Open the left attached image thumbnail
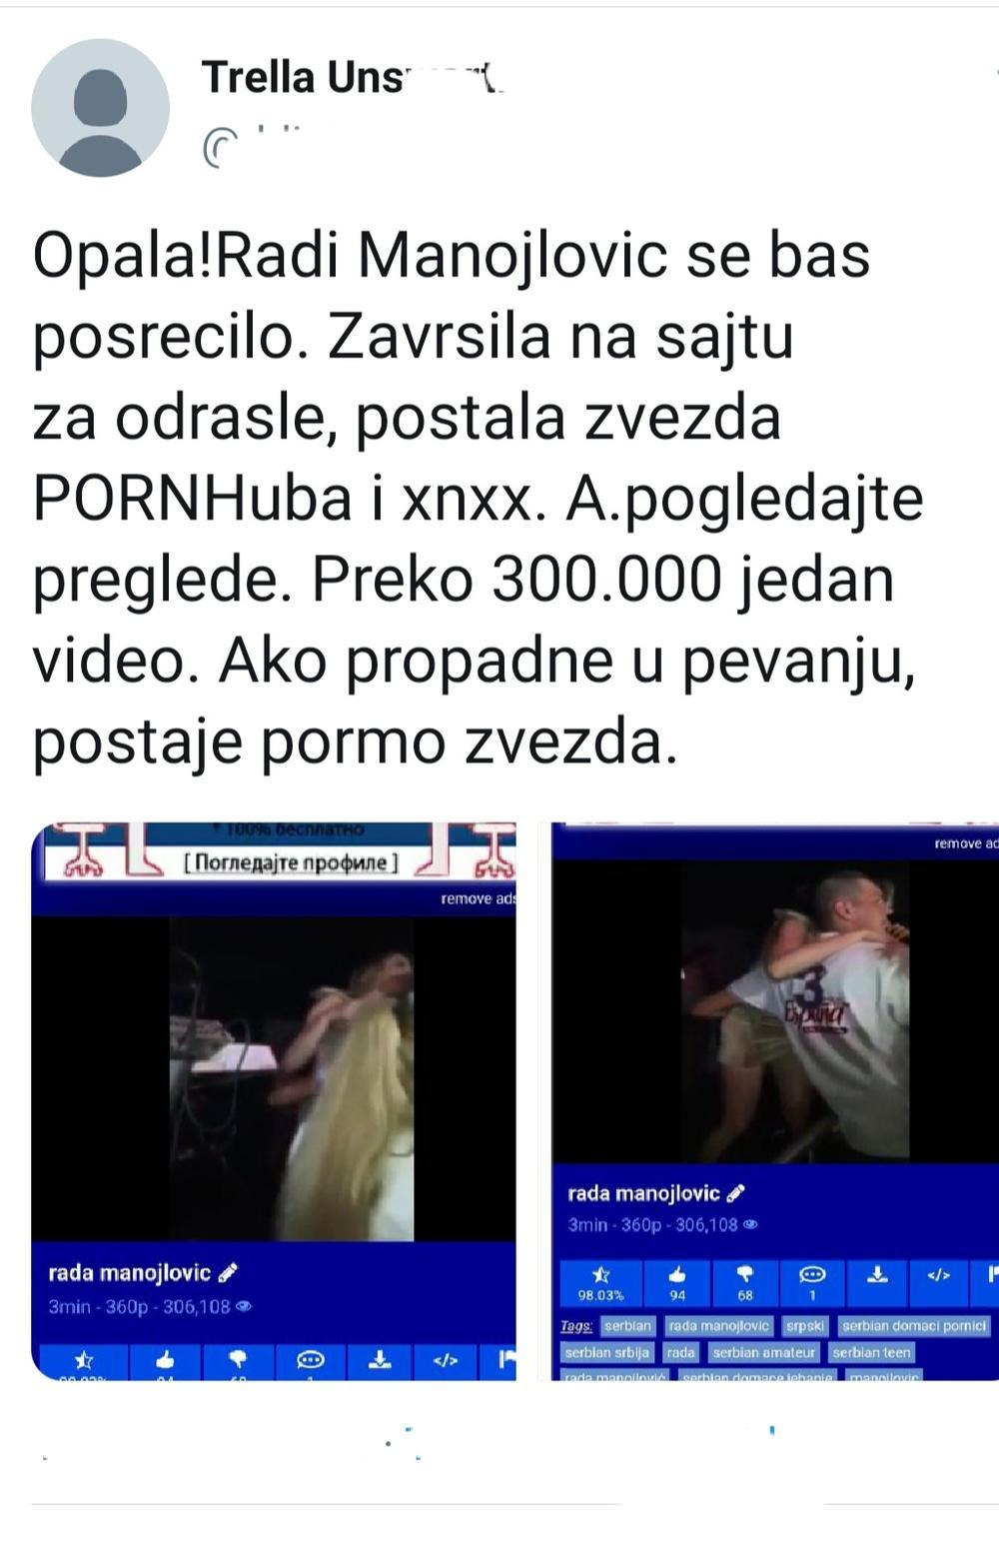This screenshot has width=999, height=1556. (274, 1100)
